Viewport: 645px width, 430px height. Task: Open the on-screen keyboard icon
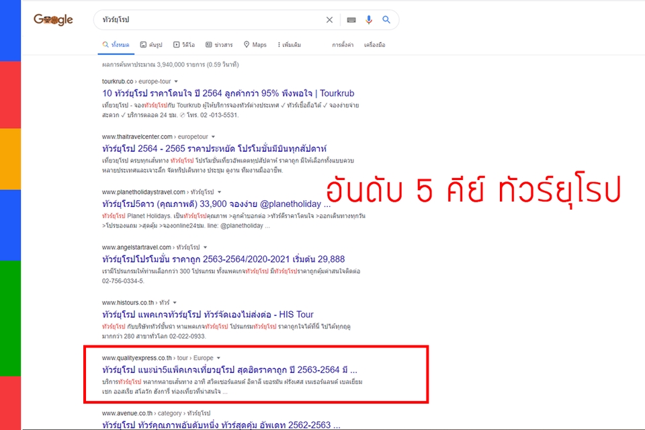[x=351, y=19]
